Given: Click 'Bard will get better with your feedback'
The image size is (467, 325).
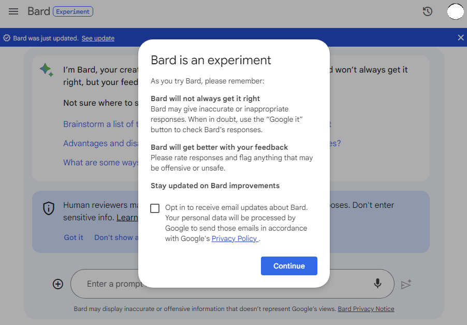Looking at the screenshot, I should [x=219, y=147].
